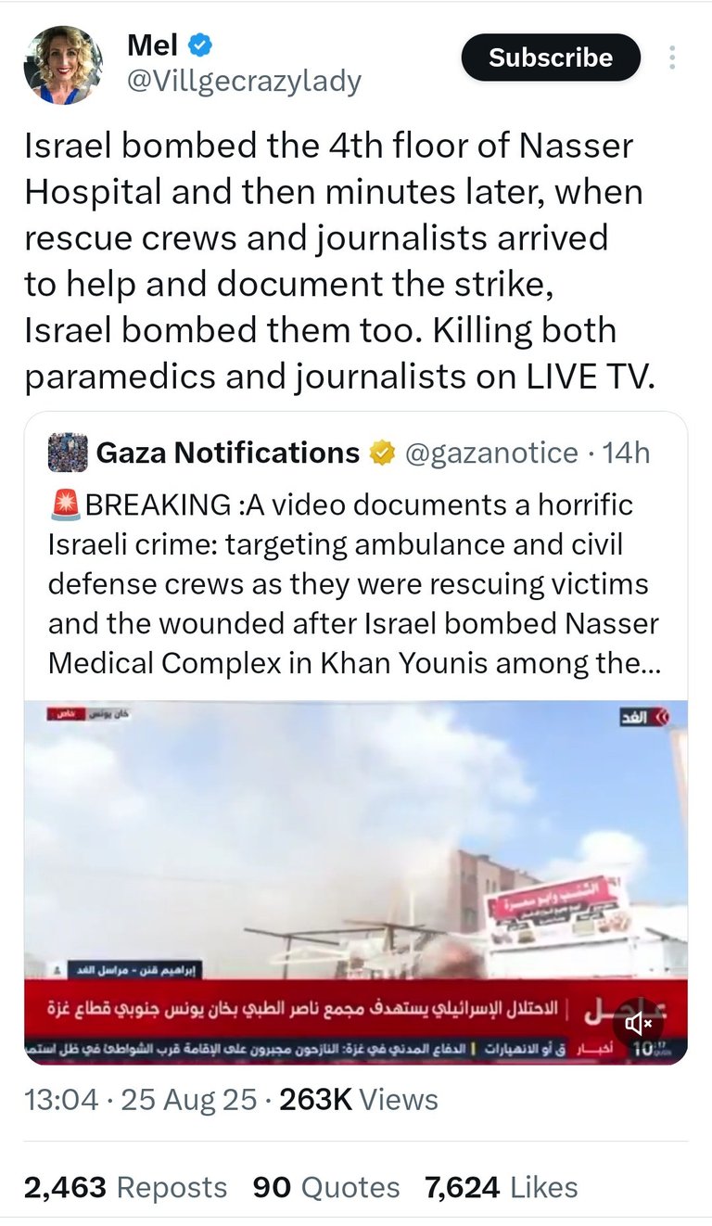Open the 13:04 · 25 Aug 25 timestamp
Viewport: 712px width, 1226px height.
pos(141,1100)
